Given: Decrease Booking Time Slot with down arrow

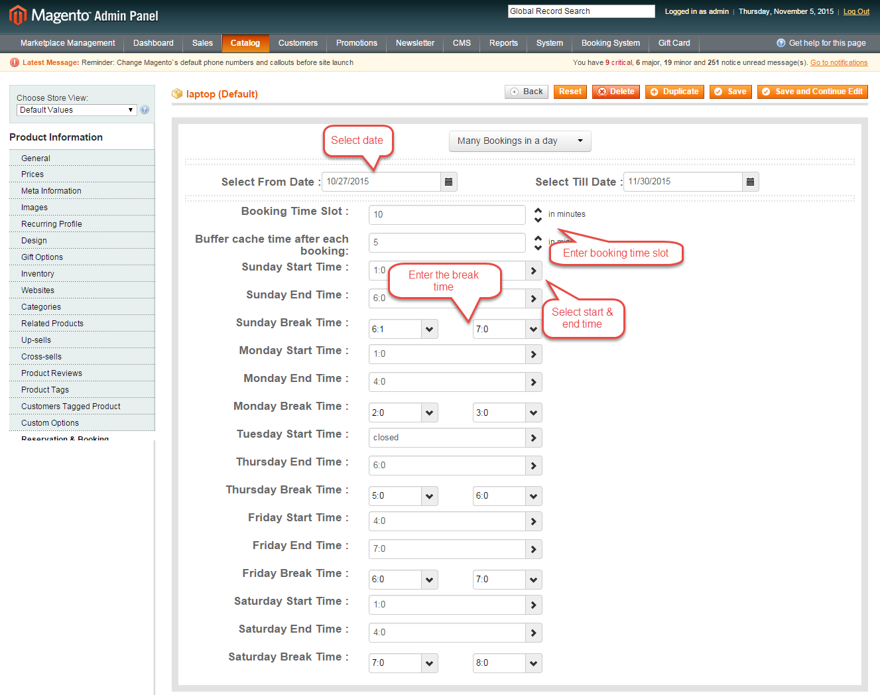Looking at the screenshot, I should pos(538,220).
